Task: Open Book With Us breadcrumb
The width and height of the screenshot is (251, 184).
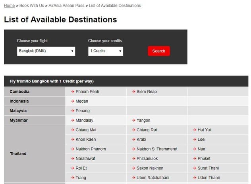Action: (32, 6)
